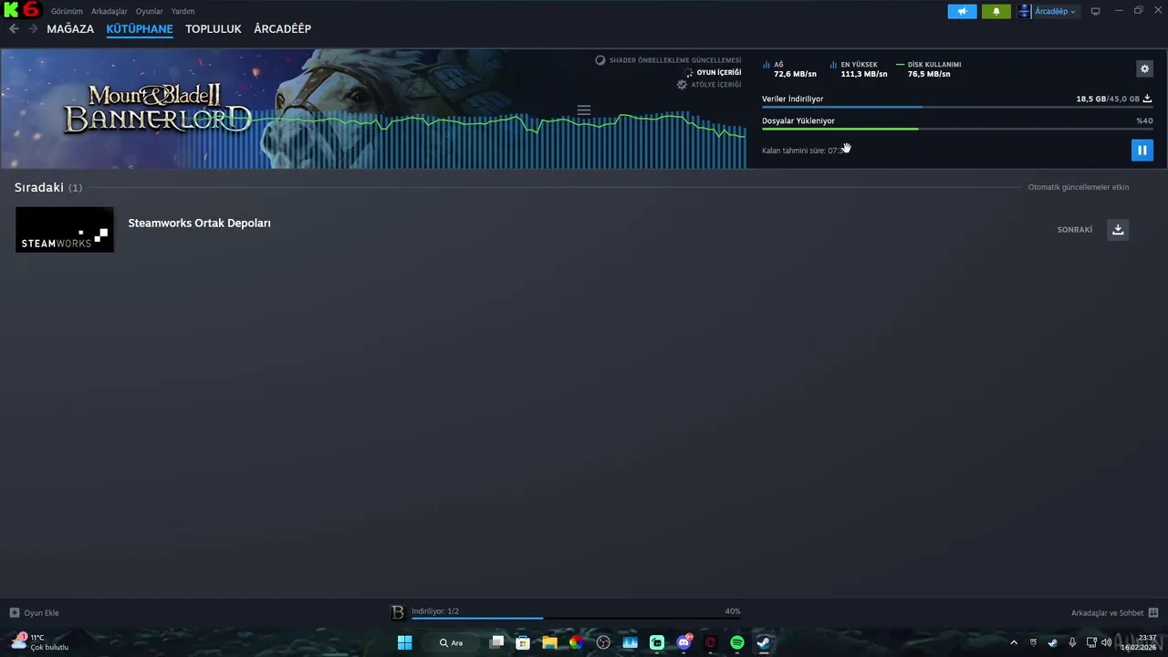Click the download icon beside 45,0 GB

pos(1147,99)
